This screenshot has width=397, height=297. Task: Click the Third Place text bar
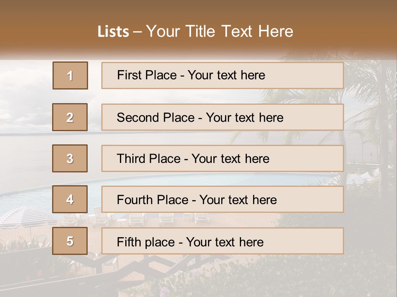click(x=222, y=158)
